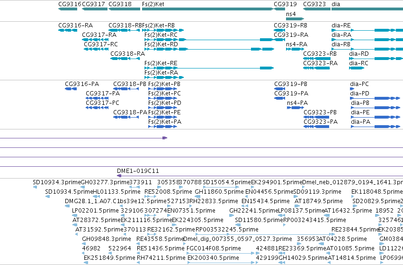This screenshot has height=265, width=403.
Task: Select EST RE52008.5prime
Action: [150, 197]
